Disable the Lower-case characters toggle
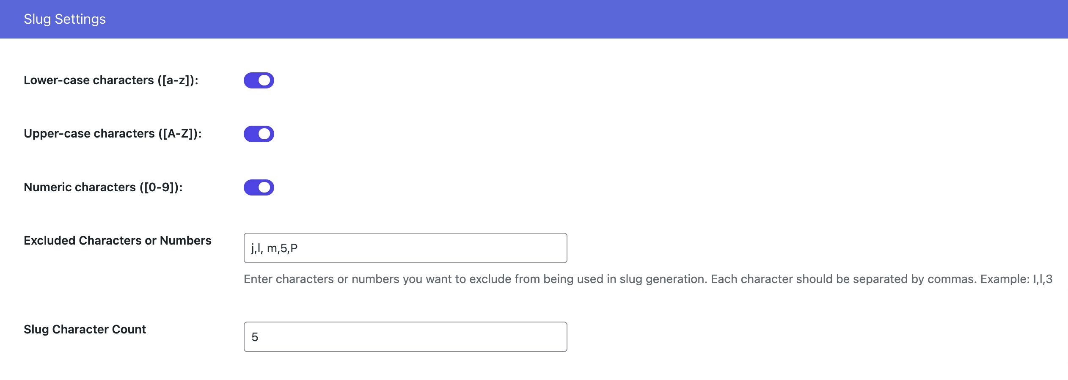This screenshot has height=380, width=1068. click(x=259, y=80)
